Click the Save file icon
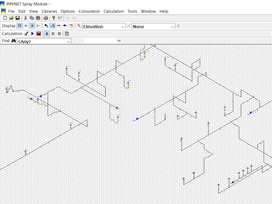Viewport: 272px width, 204px height. [17, 18]
